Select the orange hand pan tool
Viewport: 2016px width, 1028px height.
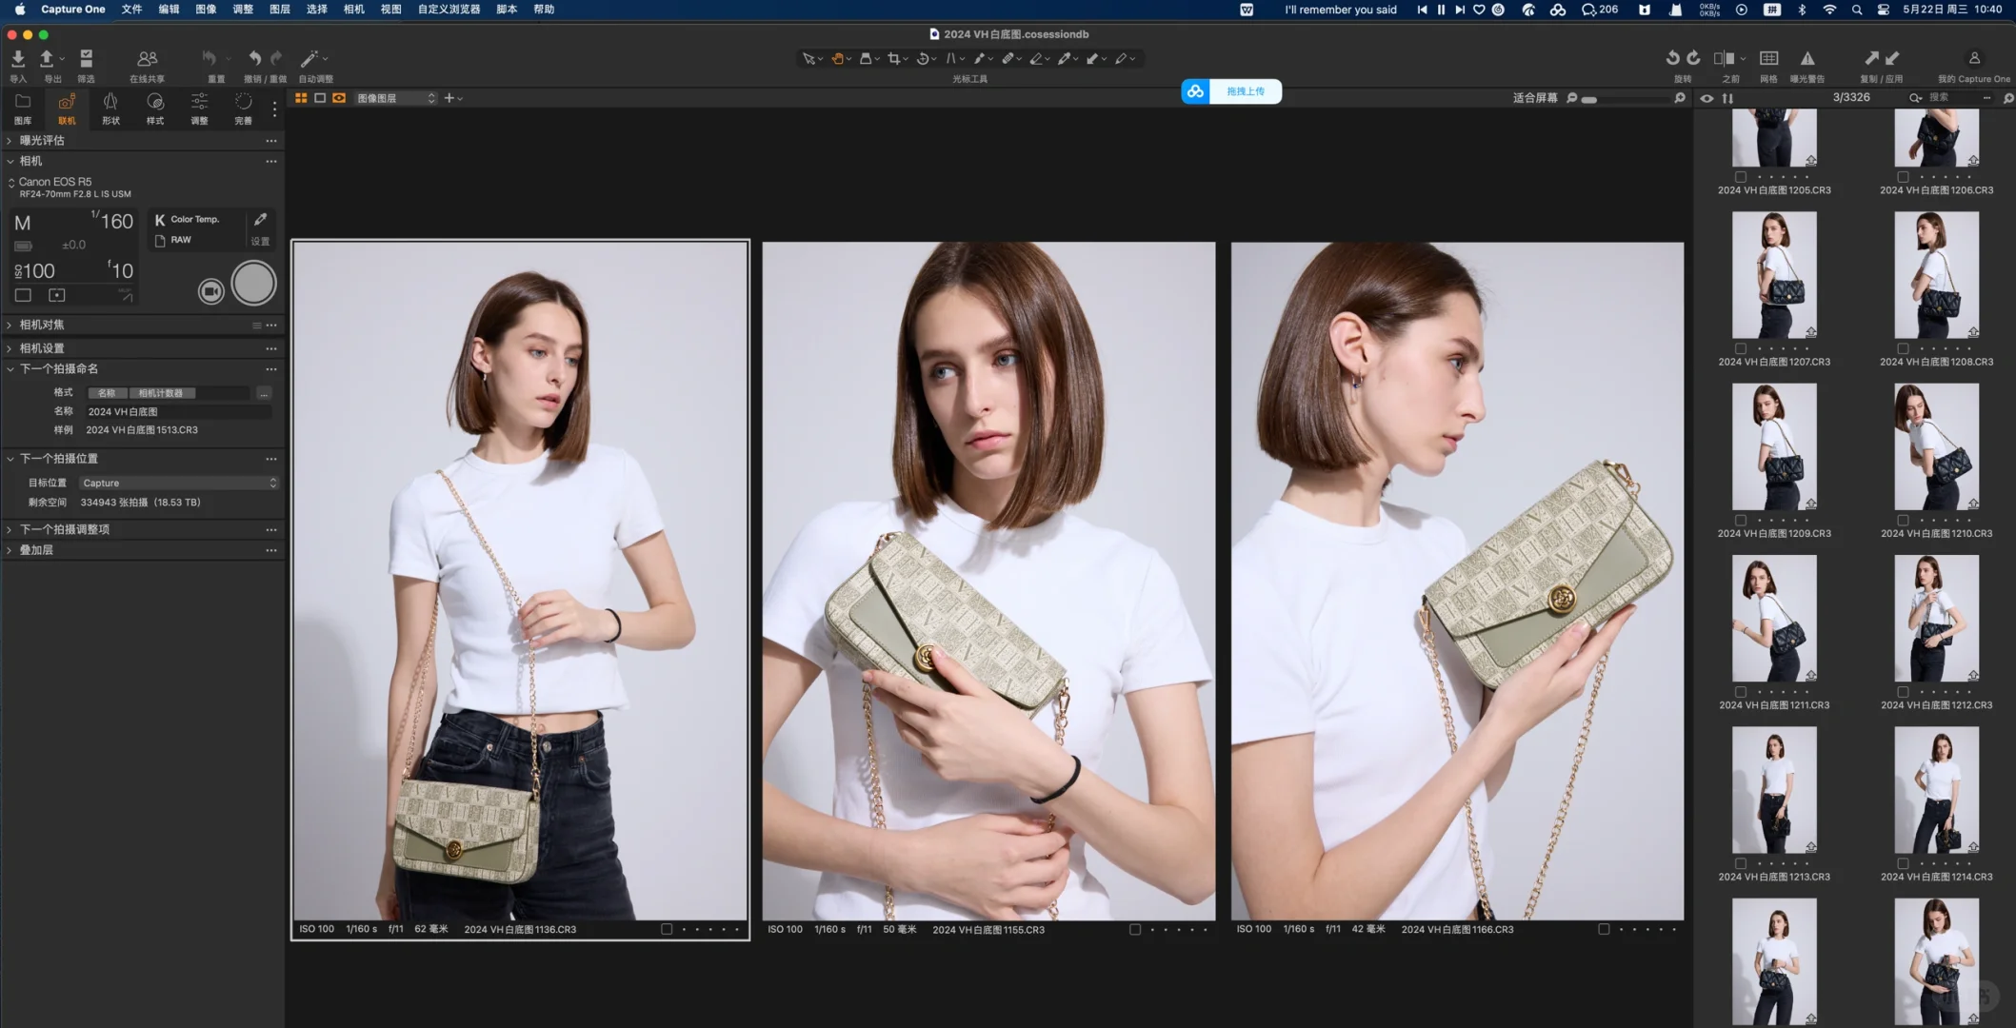click(837, 59)
